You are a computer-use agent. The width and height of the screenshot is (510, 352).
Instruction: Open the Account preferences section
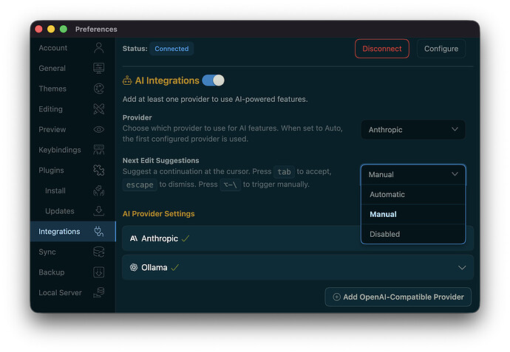72,48
